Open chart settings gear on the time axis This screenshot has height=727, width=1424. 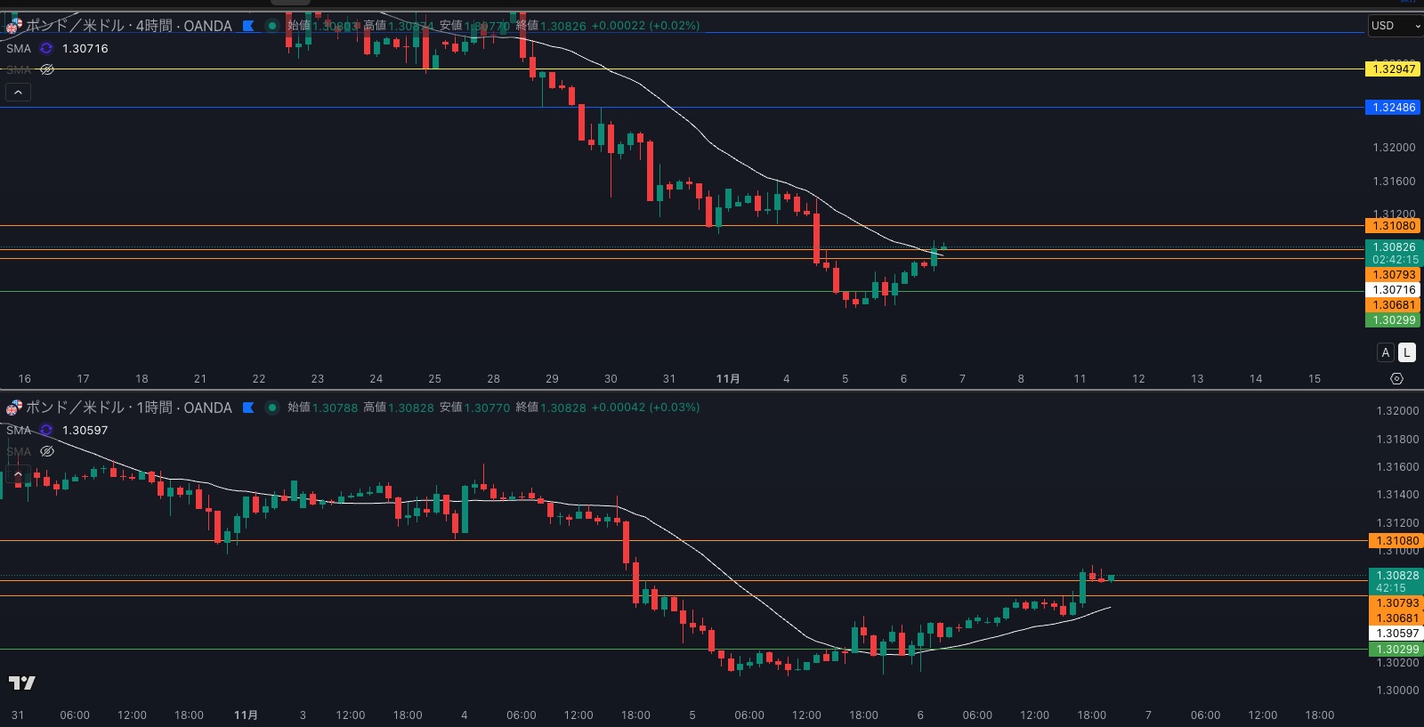tap(1396, 379)
